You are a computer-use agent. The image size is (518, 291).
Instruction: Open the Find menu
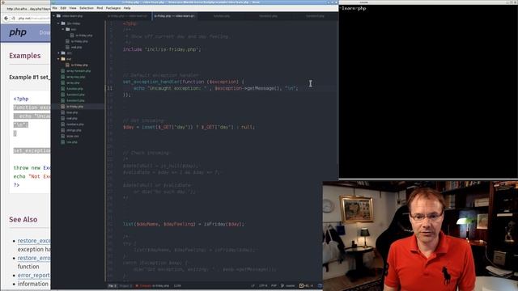tap(100, 8)
